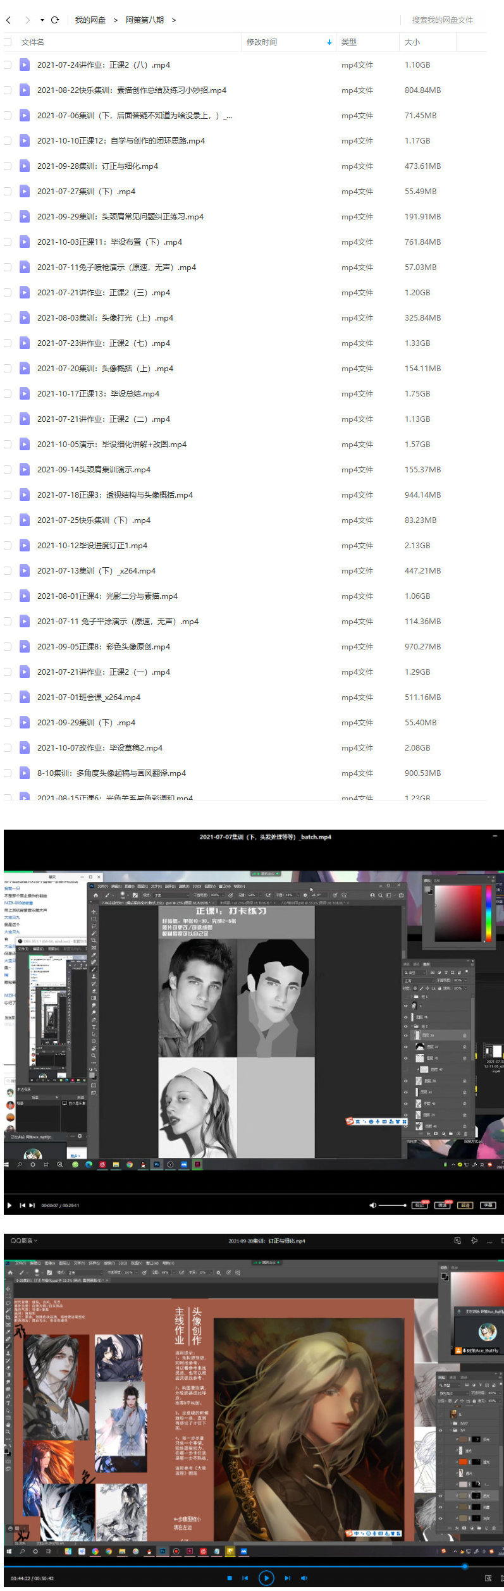This screenshot has width=504, height=1591.
Task: Sort by the 文件名 column header
Action: 33,42
